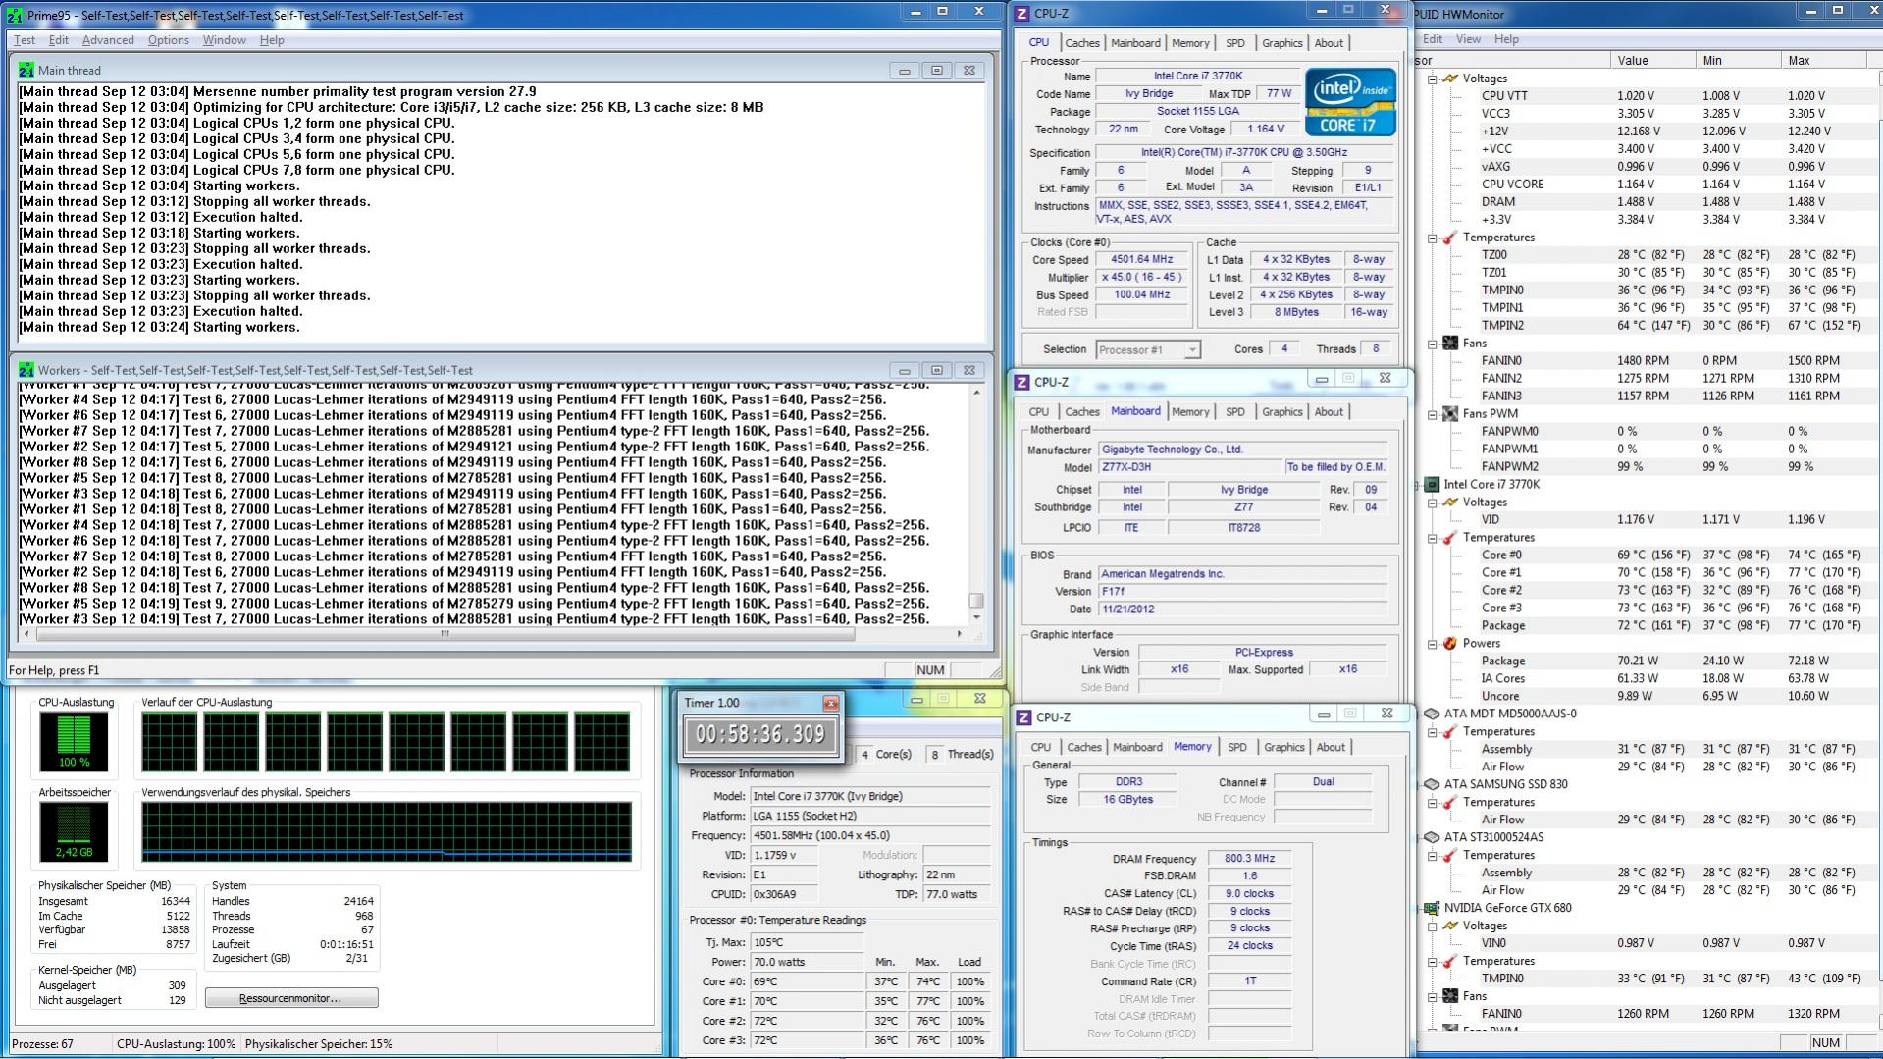Collapse the Powers tree node

1433,644
